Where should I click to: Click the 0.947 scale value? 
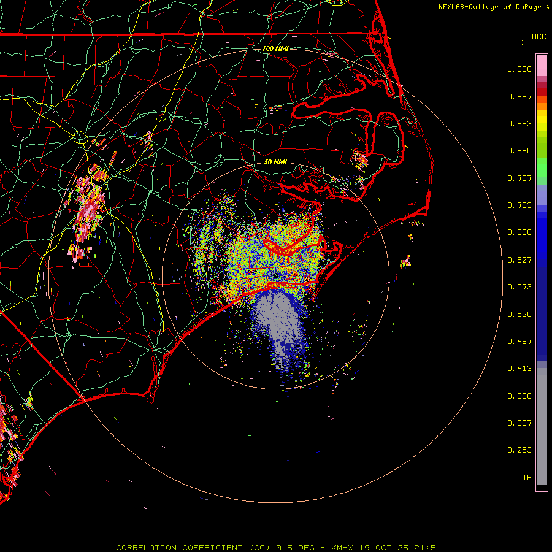[519, 96]
